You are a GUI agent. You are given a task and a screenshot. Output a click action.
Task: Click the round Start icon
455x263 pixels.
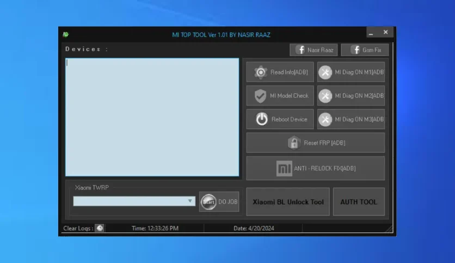[x=208, y=202]
